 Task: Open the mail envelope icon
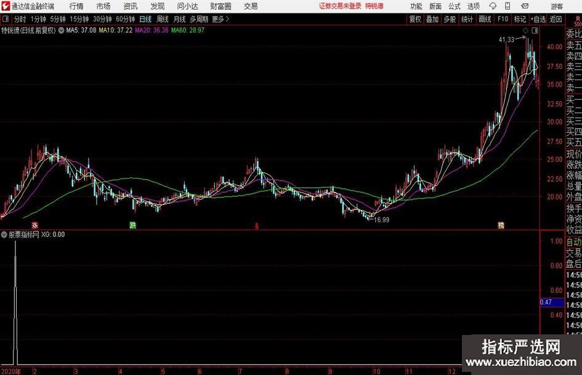pos(525,6)
